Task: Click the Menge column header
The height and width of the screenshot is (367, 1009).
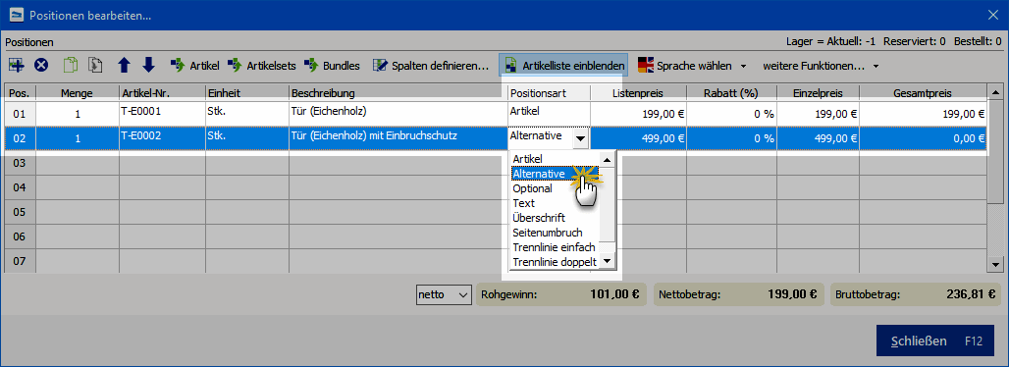Action: point(78,94)
